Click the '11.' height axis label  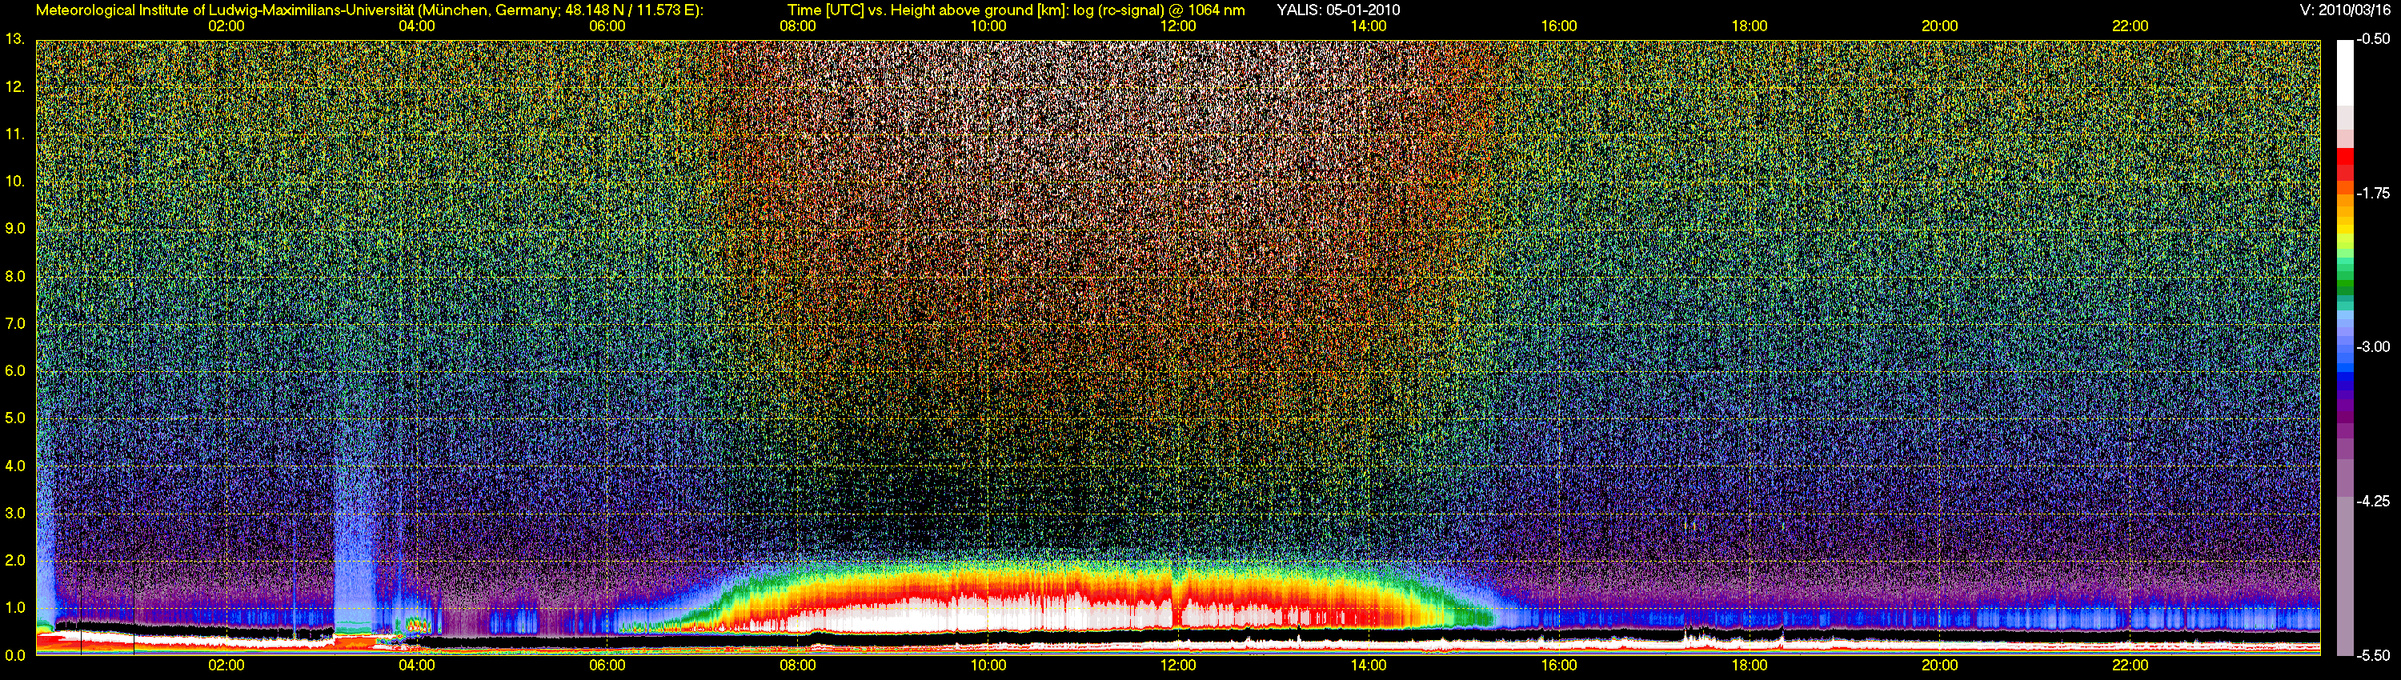click(15, 134)
